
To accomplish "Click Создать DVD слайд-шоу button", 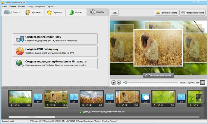I will click(55, 51).
